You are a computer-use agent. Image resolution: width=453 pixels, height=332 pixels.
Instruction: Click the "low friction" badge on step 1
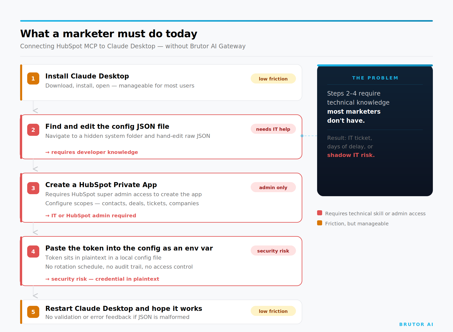point(273,78)
